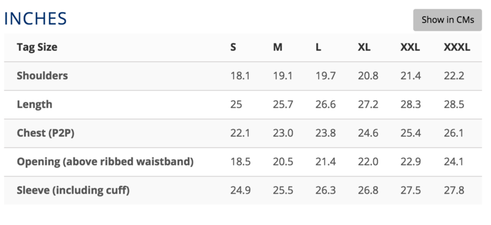491x225 pixels.
Task: Select the S size column header
Action: tap(233, 47)
